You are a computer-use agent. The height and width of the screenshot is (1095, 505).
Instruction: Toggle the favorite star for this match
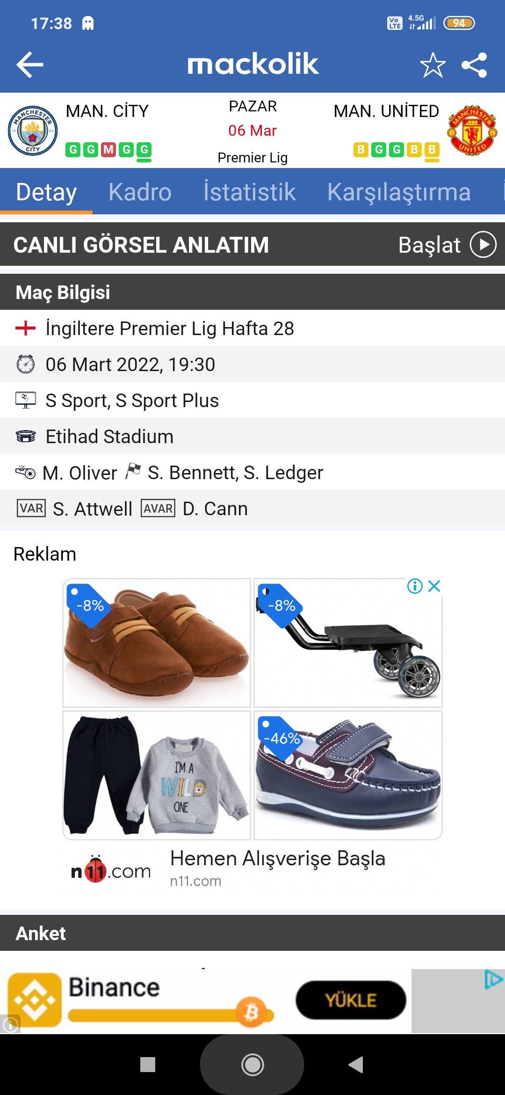click(433, 65)
